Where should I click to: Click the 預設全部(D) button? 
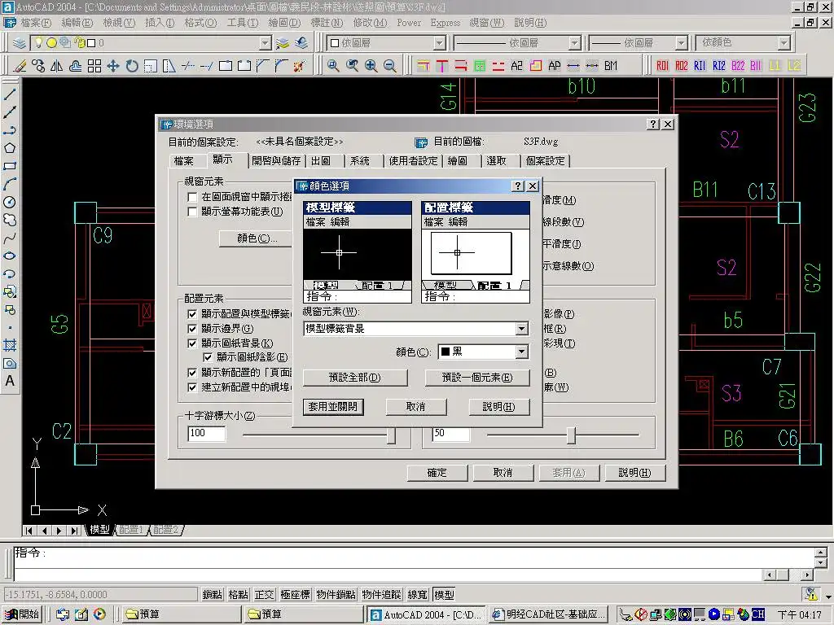pyautogui.click(x=355, y=378)
